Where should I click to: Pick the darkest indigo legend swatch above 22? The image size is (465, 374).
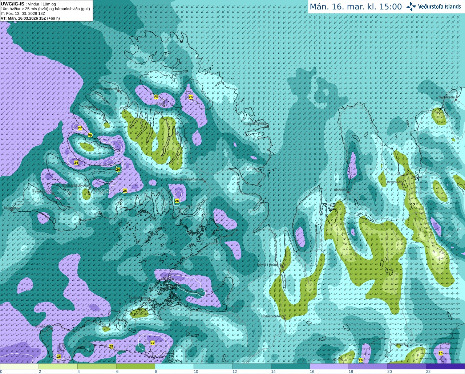(445, 366)
